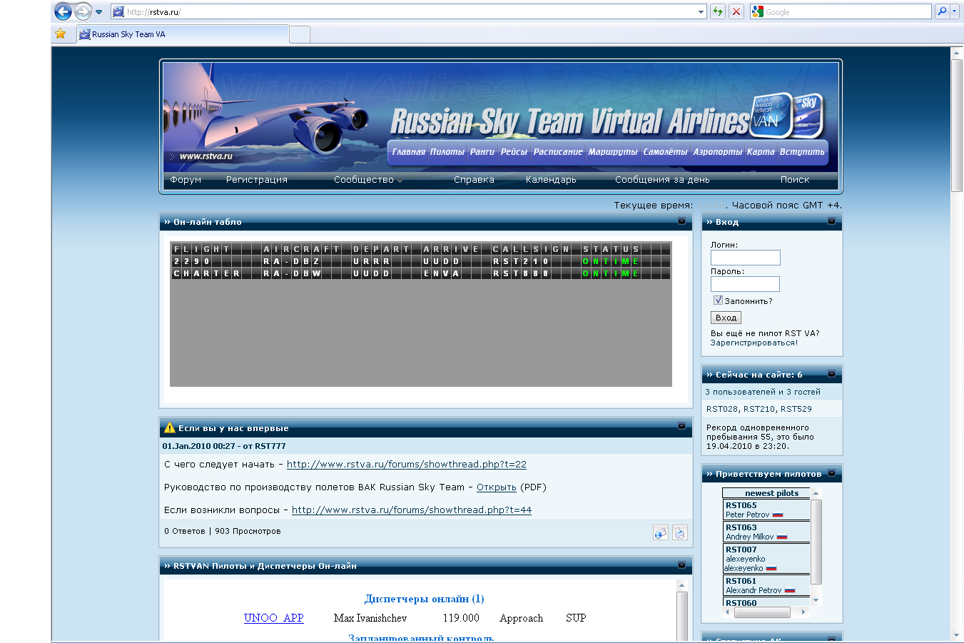Click the red Stop loading icon
The height and width of the screenshot is (643, 964).
[736, 11]
